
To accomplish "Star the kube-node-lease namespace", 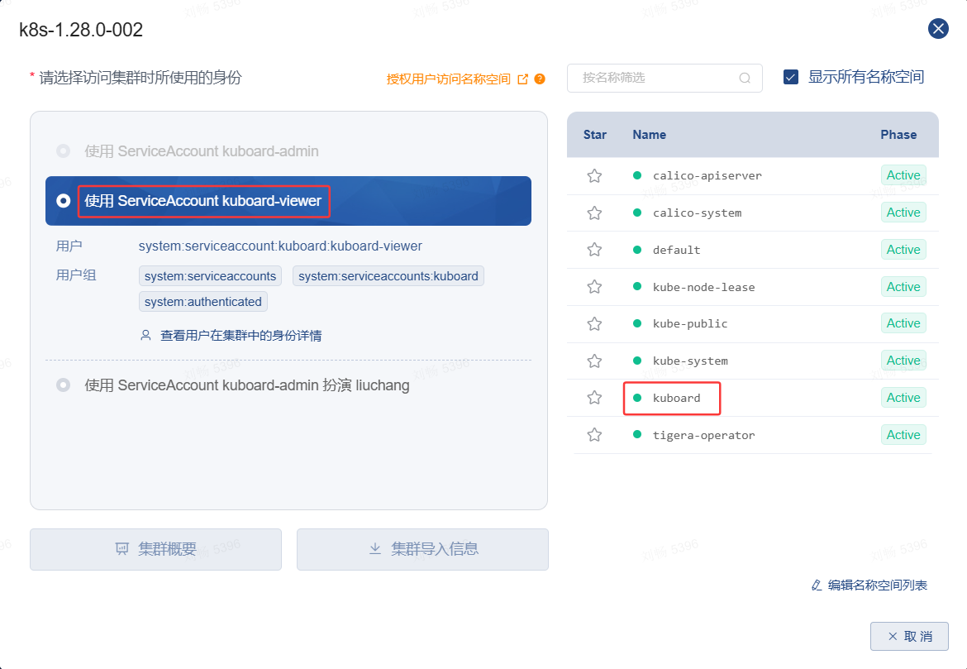I will tap(594, 286).
